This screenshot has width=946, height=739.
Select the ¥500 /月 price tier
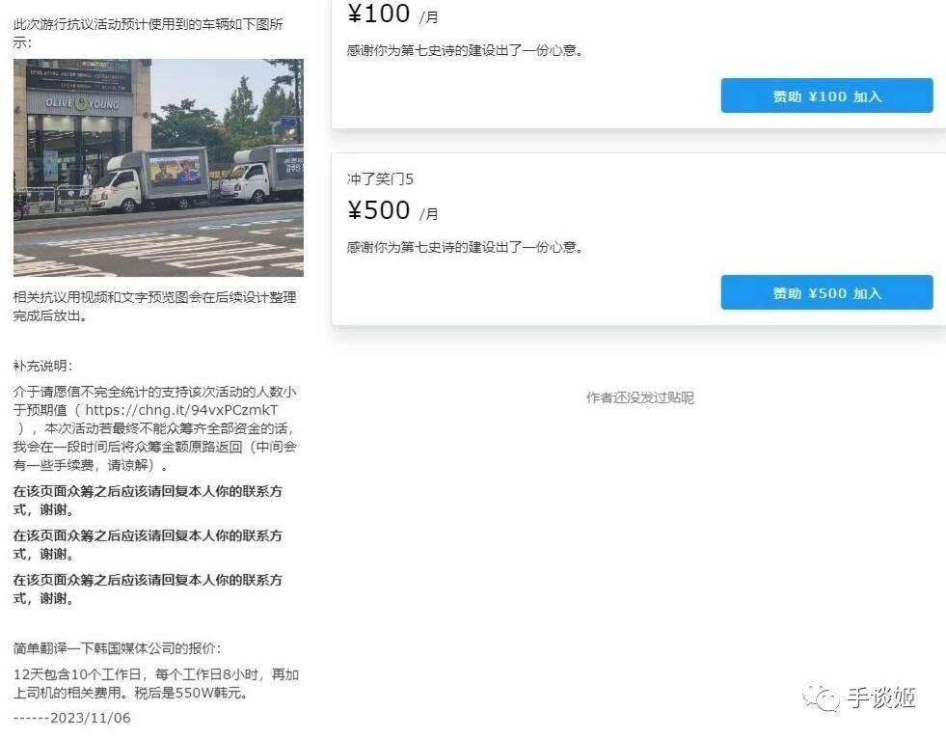point(392,210)
